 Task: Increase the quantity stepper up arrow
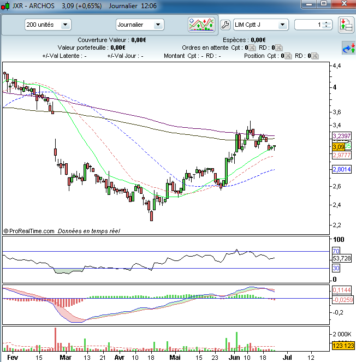(x=326, y=22)
